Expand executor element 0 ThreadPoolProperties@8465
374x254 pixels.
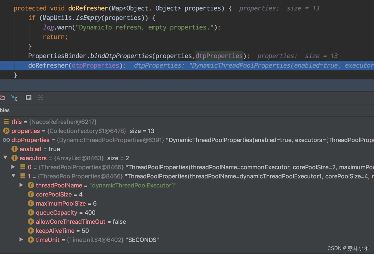click(x=13, y=167)
